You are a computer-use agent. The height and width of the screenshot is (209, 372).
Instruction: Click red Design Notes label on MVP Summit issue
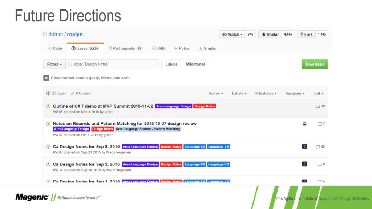click(205, 106)
